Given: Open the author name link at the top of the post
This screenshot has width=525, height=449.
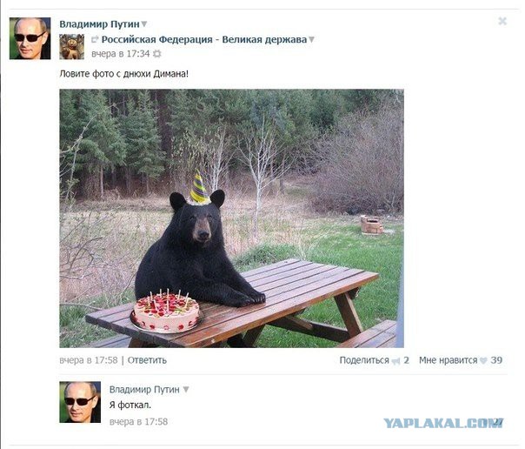Looking at the screenshot, I should 99,24.
